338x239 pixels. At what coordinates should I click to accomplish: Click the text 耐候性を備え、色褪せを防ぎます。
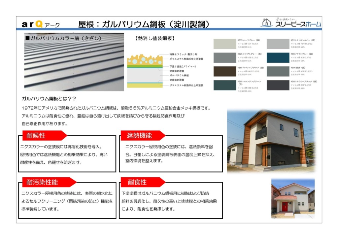[x=51, y=162]
